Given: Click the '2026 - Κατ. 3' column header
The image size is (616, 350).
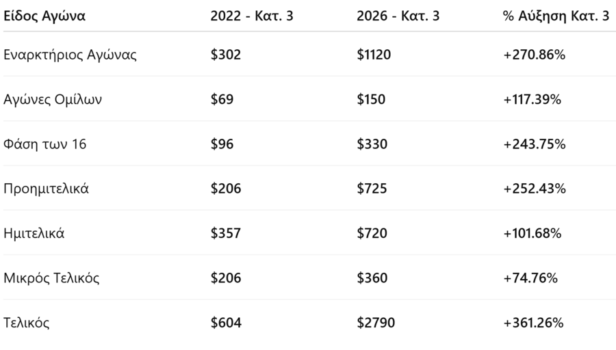Looking at the screenshot, I should tap(398, 16).
